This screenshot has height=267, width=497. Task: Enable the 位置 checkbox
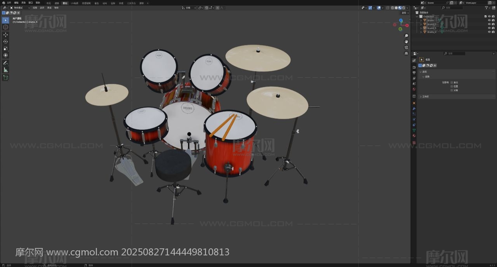coord(452,86)
